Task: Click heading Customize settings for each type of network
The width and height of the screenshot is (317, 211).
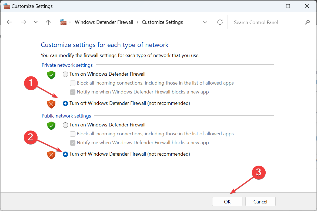Action: [x=105, y=45]
